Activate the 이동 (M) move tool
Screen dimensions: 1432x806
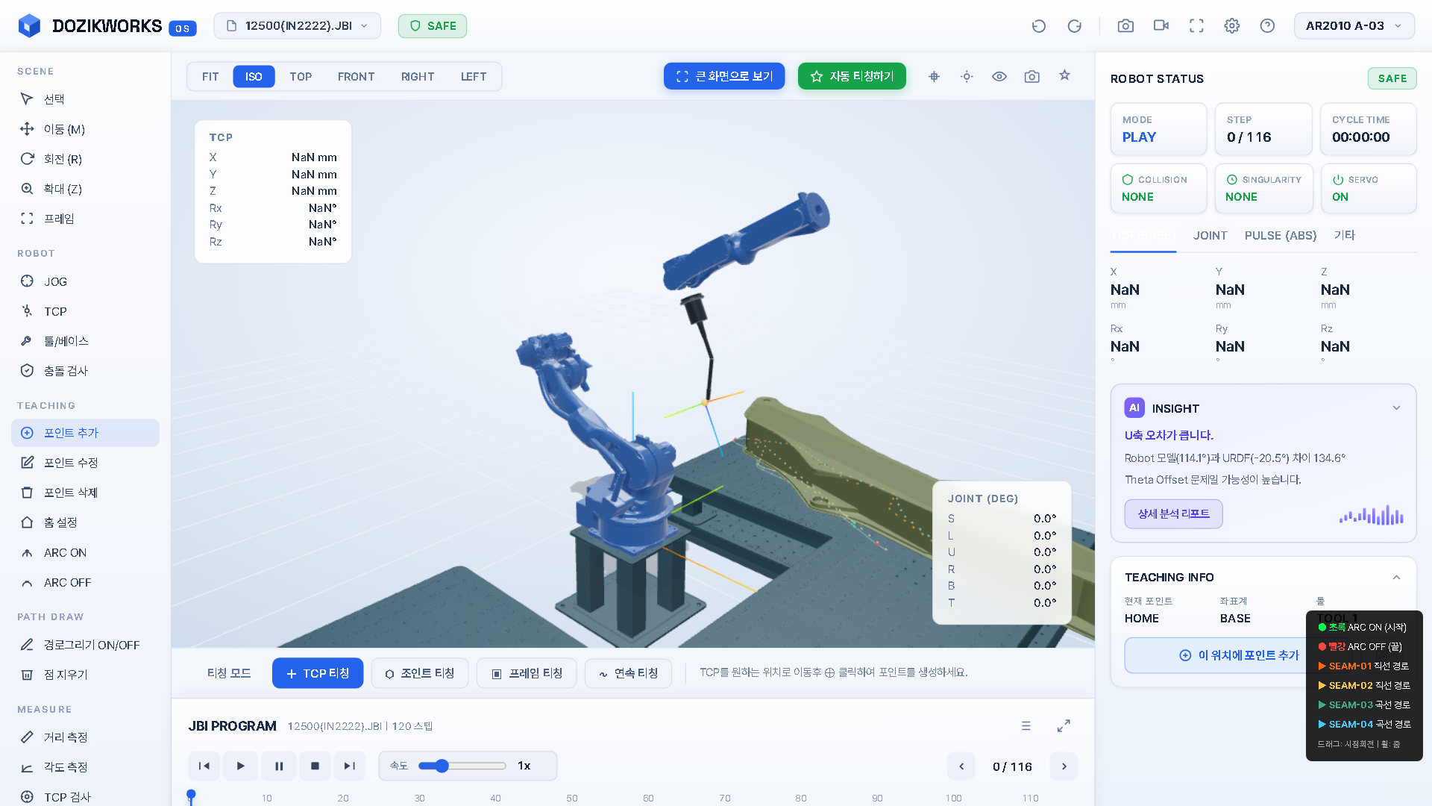[x=86, y=129]
